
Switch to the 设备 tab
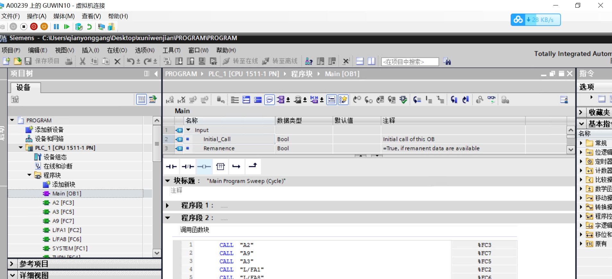pyautogui.click(x=23, y=88)
